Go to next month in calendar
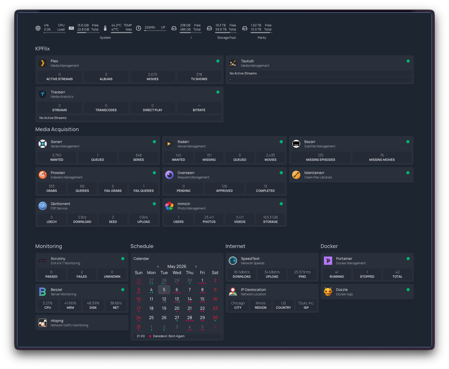The image size is (449, 369). (x=196, y=267)
